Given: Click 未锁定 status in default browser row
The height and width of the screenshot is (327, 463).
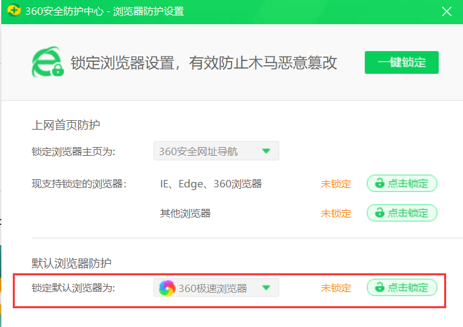Looking at the screenshot, I should click(336, 288).
